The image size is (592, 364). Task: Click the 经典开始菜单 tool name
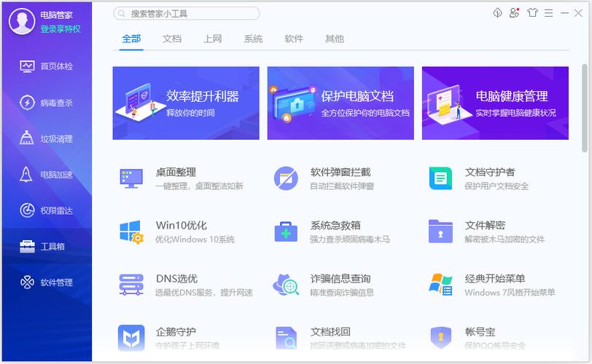click(x=495, y=279)
